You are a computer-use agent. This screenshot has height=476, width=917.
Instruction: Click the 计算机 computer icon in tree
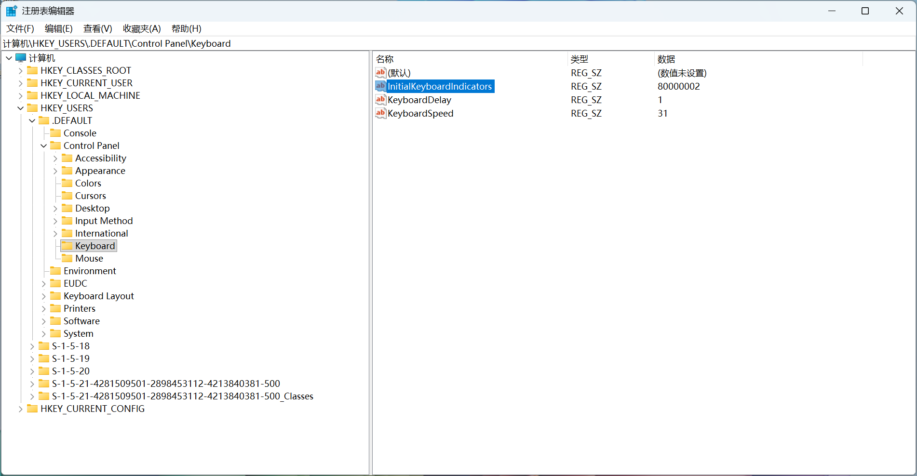pyautogui.click(x=21, y=58)
